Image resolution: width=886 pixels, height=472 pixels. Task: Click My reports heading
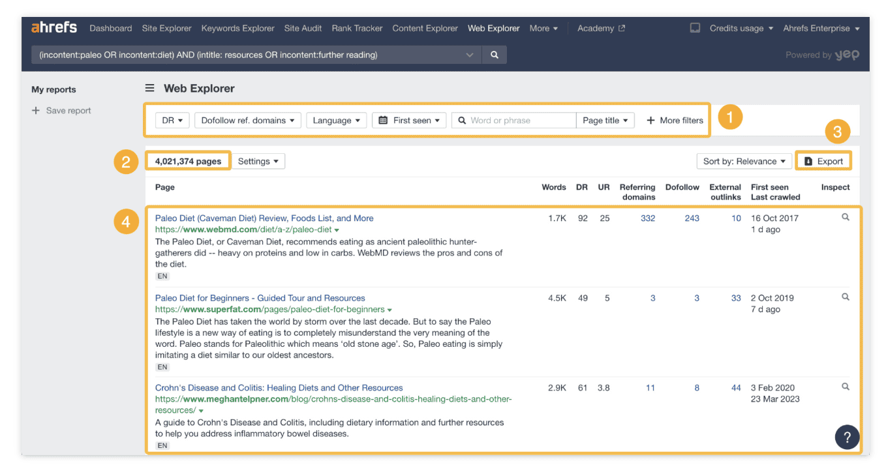(x=53, y=89)
